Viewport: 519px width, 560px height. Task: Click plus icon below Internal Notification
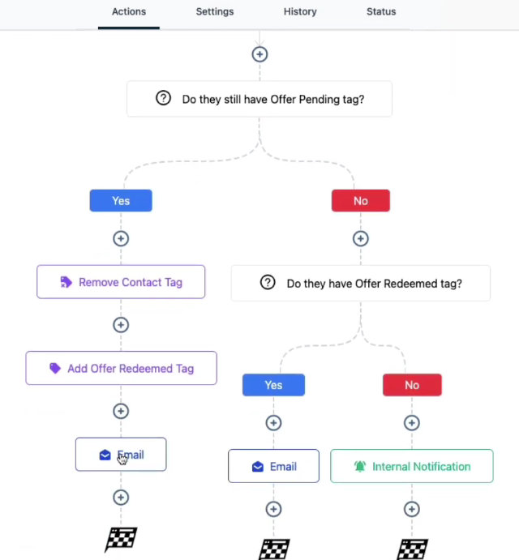click(x=412, y=509)
